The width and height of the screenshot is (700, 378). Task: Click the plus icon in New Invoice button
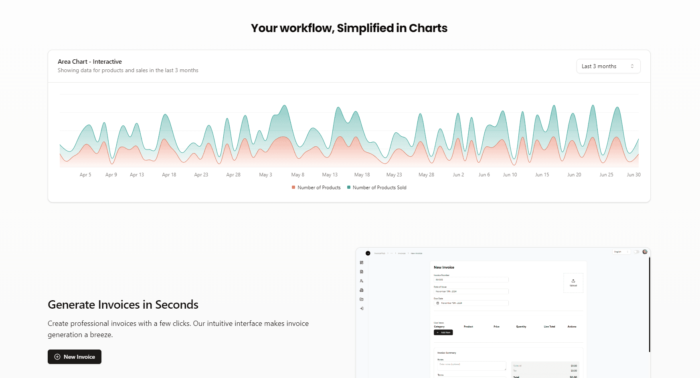pos(57,357)
